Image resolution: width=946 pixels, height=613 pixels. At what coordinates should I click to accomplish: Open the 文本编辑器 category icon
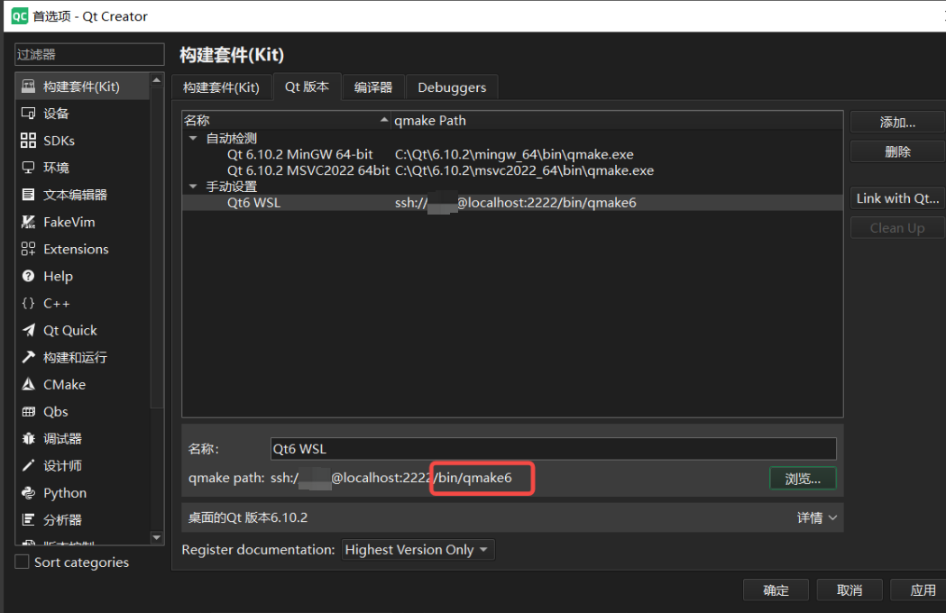(28, 195)
